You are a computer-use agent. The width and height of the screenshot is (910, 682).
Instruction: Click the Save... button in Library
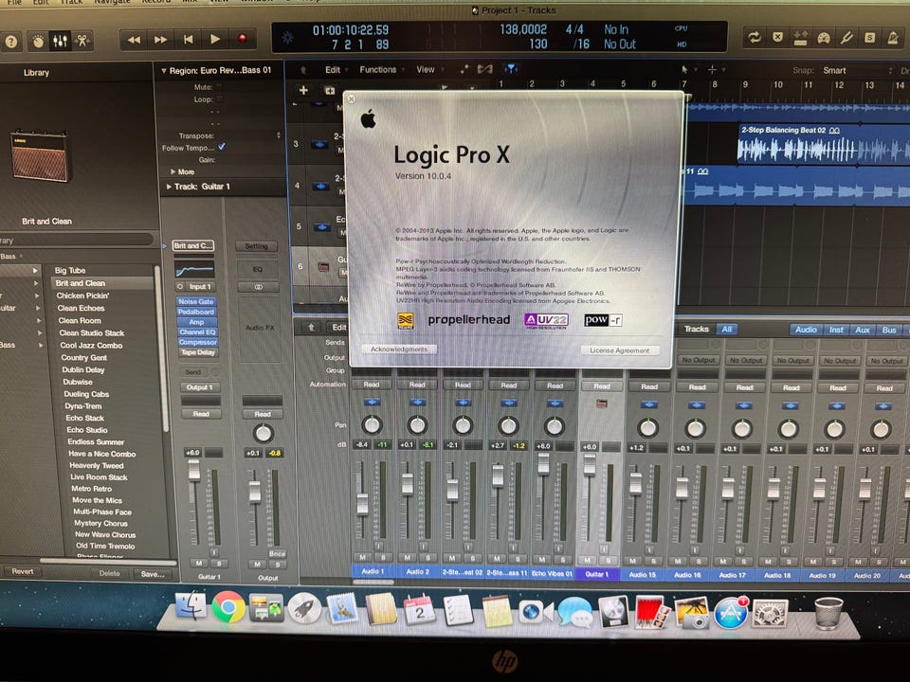153,574
